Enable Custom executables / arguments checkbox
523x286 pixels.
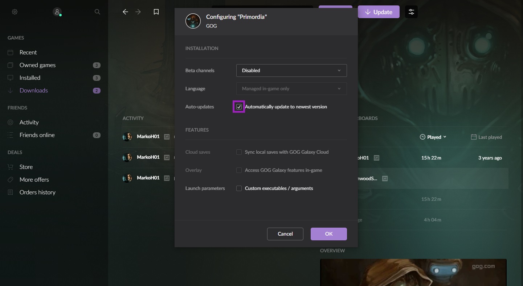coord(239,188)
